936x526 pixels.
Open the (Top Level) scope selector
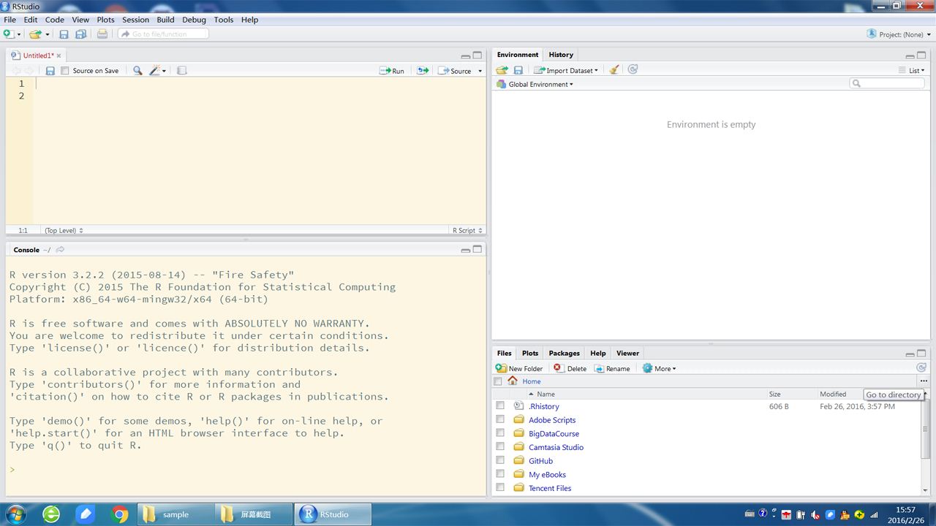(64, 230)
